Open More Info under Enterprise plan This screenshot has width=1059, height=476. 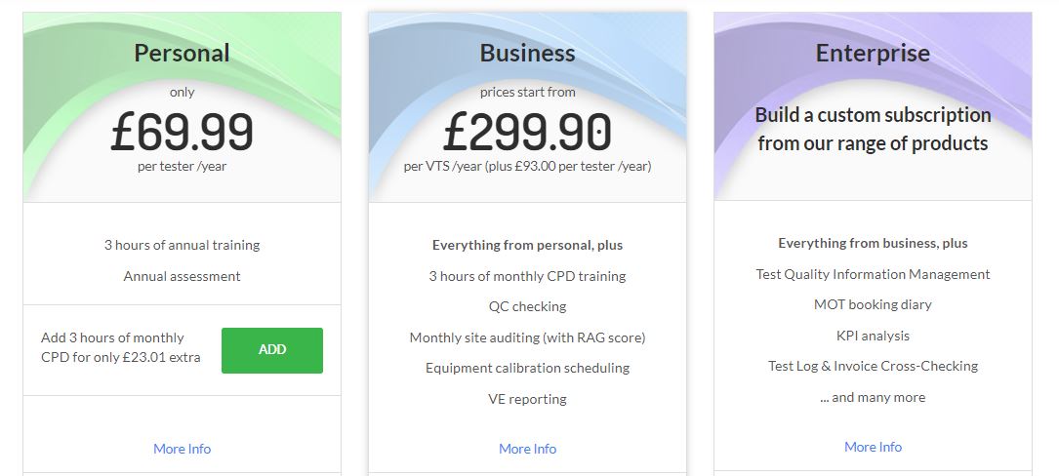pos(873,447)
